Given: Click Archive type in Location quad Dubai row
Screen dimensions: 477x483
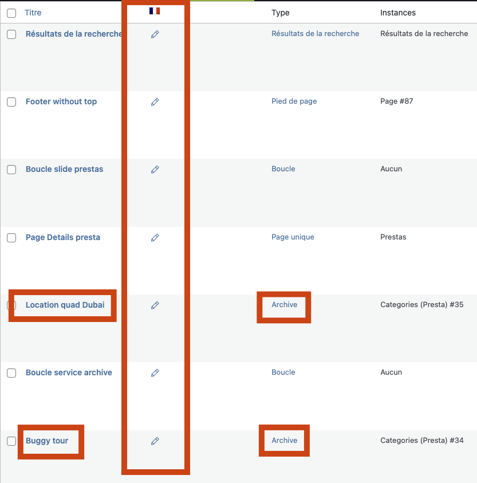Looking at the screenshot, I should point(284,305).
